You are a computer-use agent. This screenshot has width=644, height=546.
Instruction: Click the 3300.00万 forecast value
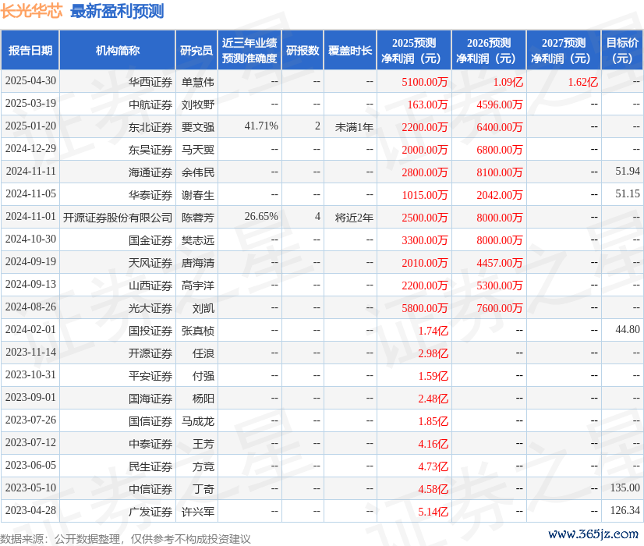coord(425,240)
